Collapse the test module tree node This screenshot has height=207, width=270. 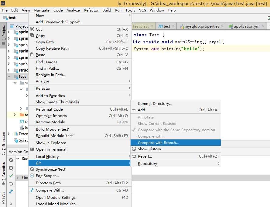point(9,76)
